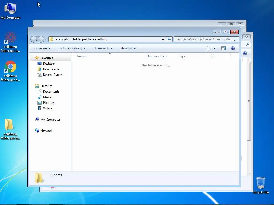Refresh the collabvm folder view
Screen dimensions: 274x205
point(169,40)
